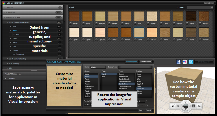Screen dimensions: 217x116
Task: Select Soft in the Type list
Action: coord(104,77)
